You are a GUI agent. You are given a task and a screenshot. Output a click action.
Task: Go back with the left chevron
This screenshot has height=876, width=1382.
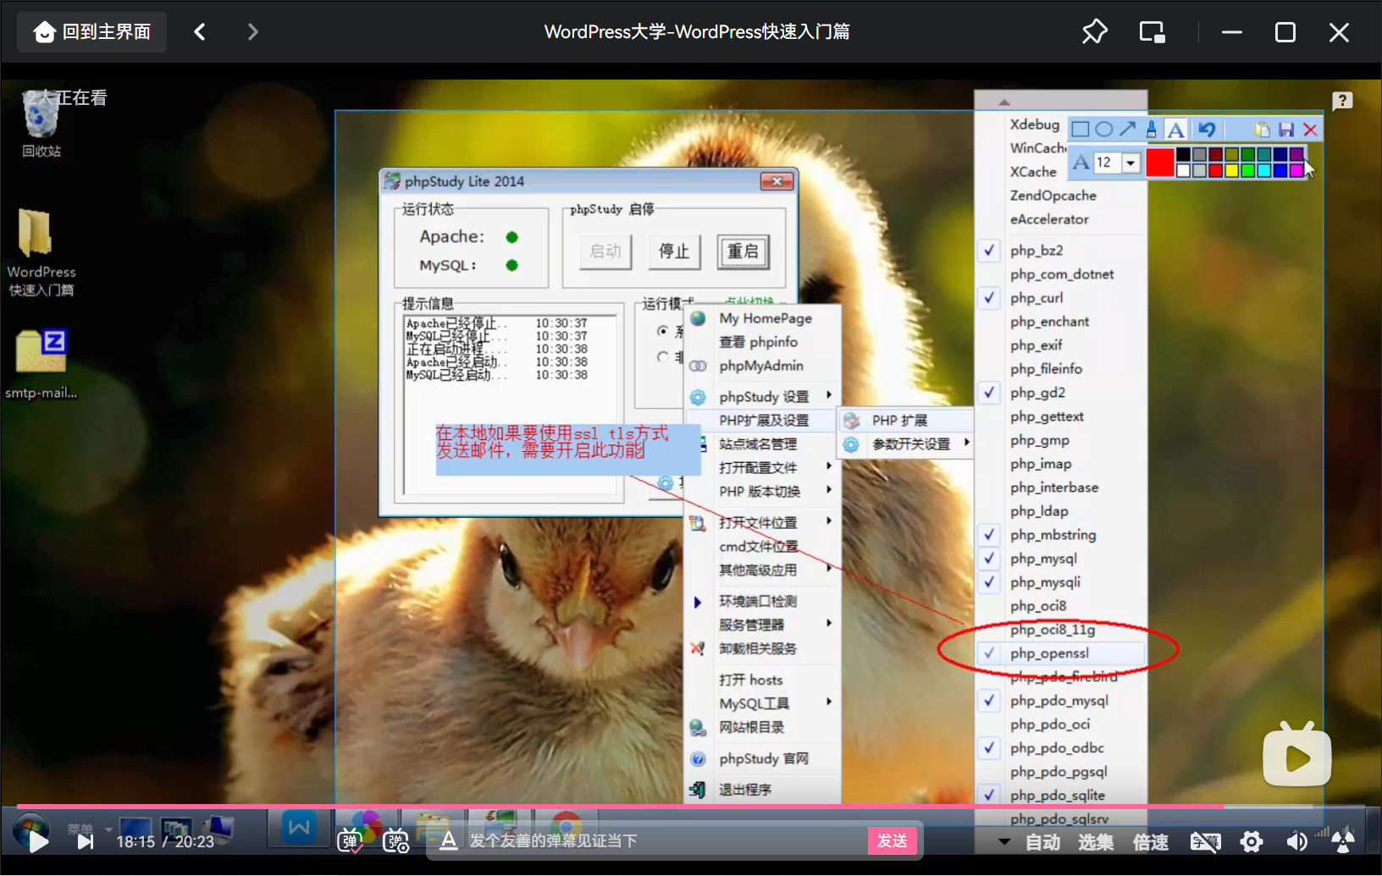pos(200,32)
